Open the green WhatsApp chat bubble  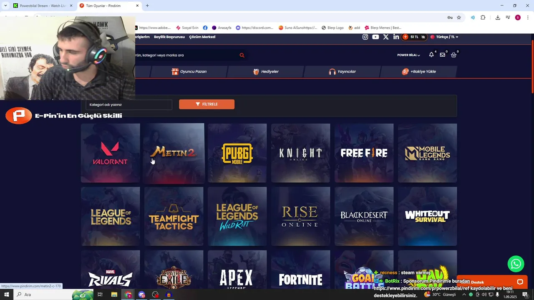pos(516,264)
